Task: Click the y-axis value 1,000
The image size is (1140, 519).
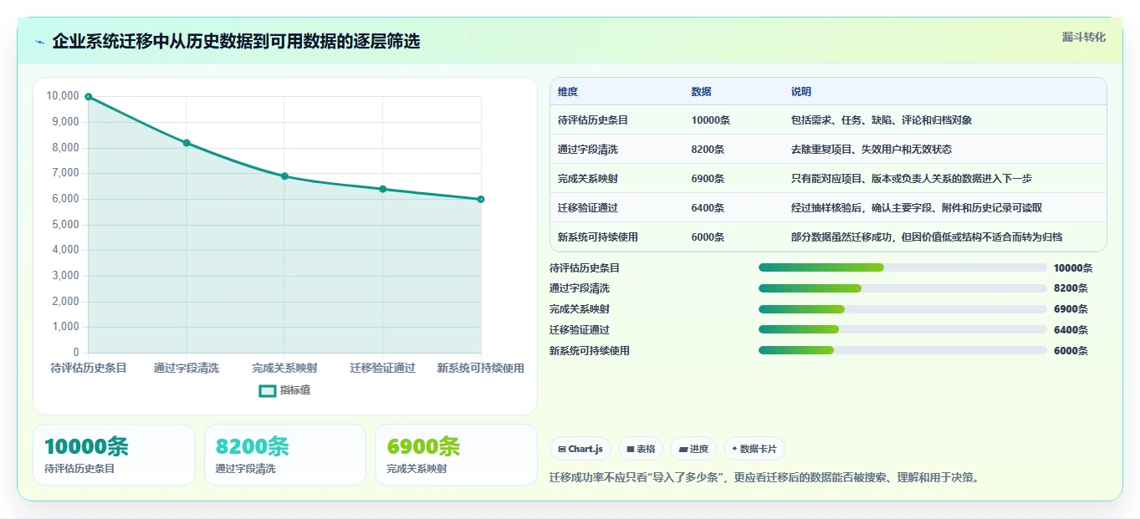Action: point(65,327)
